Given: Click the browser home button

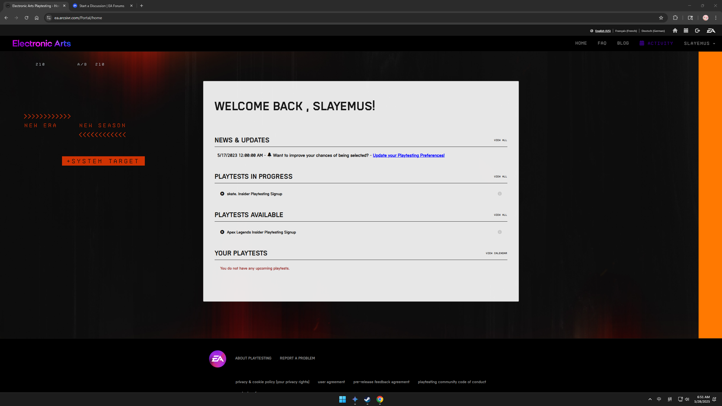Looking at the screenshot, I should (37, 18).
